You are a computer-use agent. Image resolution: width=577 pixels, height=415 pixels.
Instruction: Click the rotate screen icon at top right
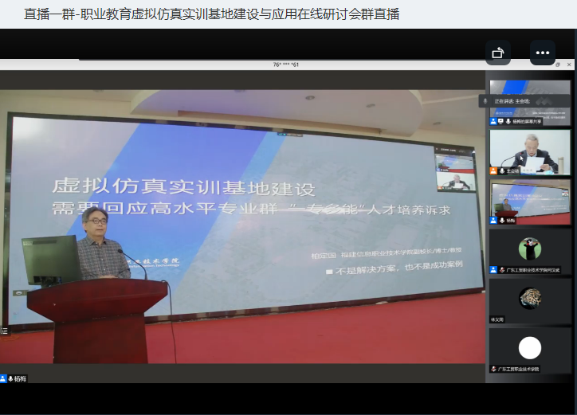(x=498, y=53)
